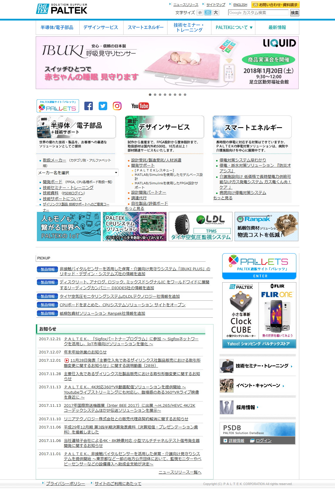Open the LDL TPMS tire pressure banner
This screenshot has height=490, width=335.
coord(201,227)
